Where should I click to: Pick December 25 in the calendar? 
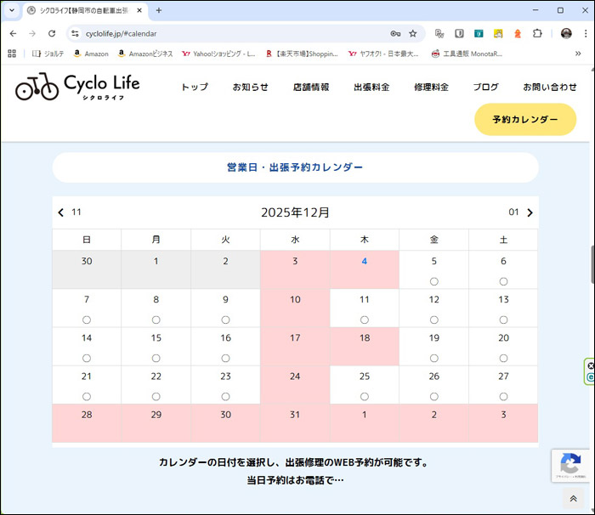tap(365, 384)
